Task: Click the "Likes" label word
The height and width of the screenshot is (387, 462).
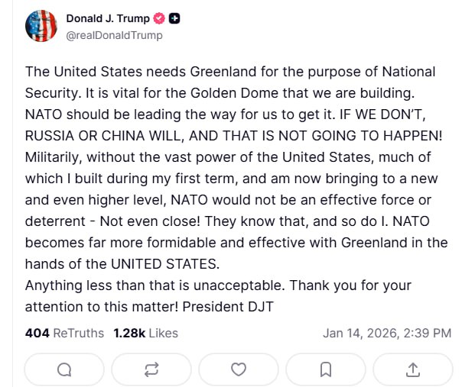Action: coord(163,333)
